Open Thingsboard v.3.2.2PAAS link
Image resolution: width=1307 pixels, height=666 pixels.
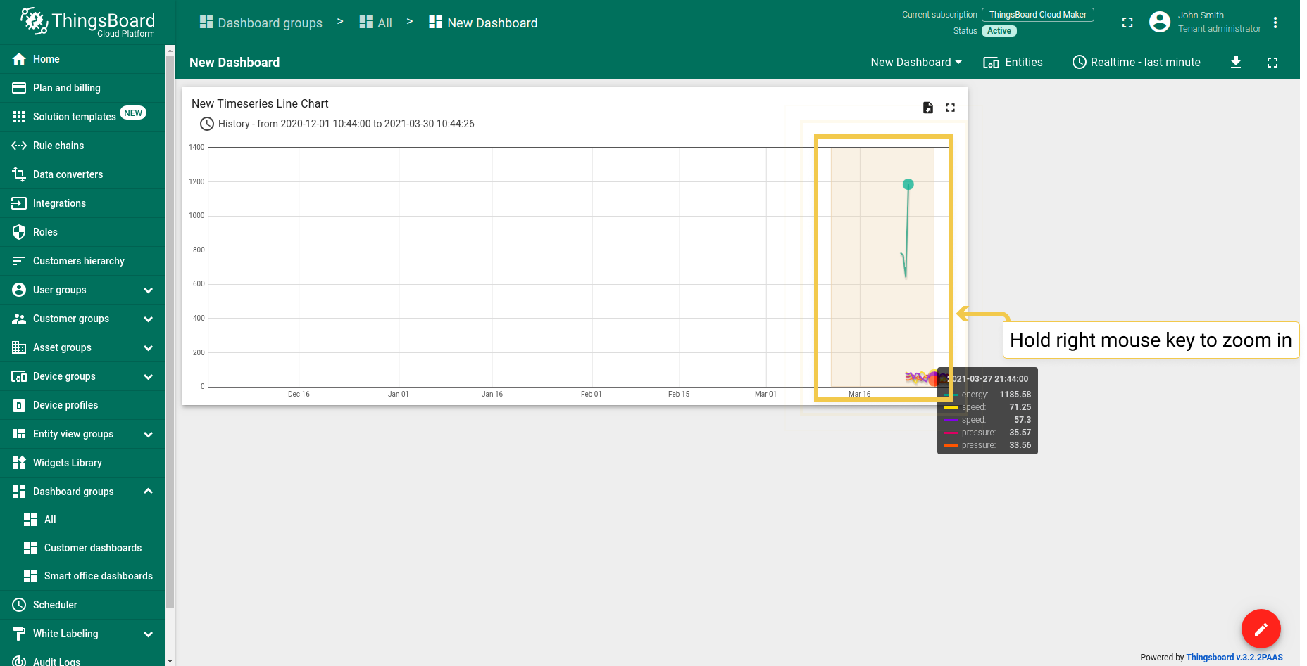coord(1234,658)
